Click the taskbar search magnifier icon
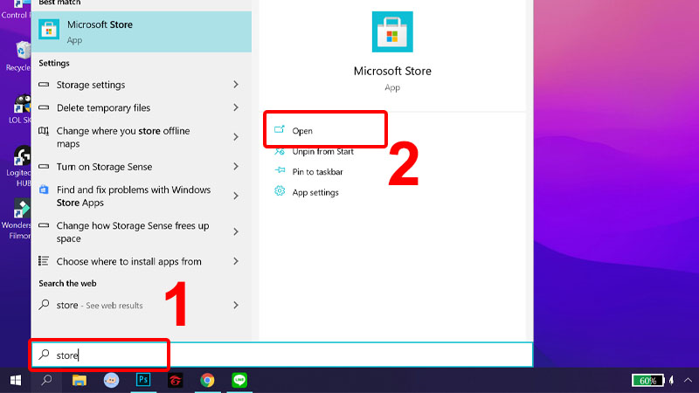The image size is (699, 393). 47,380
